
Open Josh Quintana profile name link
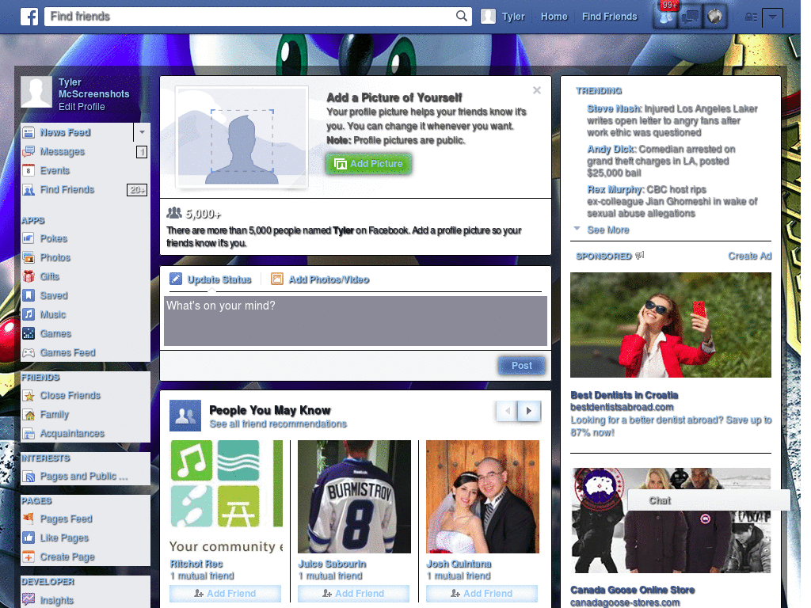pos(459,564)
